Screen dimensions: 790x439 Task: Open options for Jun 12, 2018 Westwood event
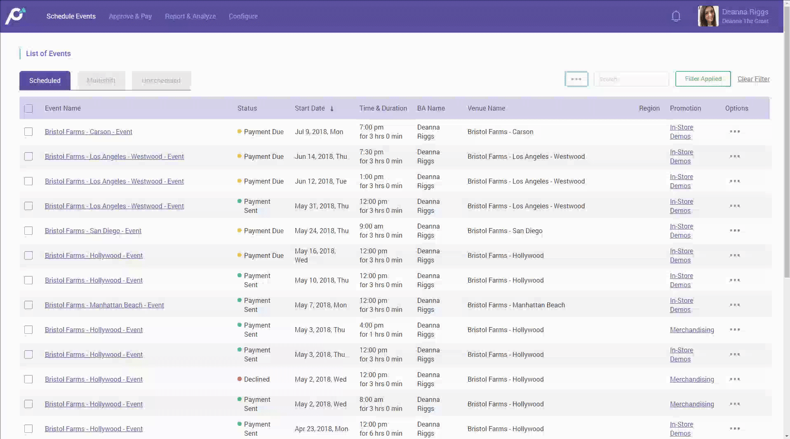point(735,181)
